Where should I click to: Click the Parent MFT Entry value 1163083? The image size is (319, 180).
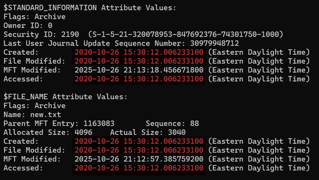coord(99,123)
